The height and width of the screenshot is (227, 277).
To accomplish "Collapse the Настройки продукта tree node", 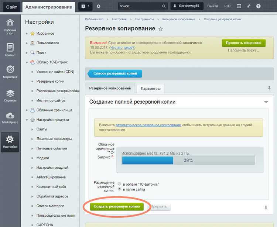I will 27,120.
